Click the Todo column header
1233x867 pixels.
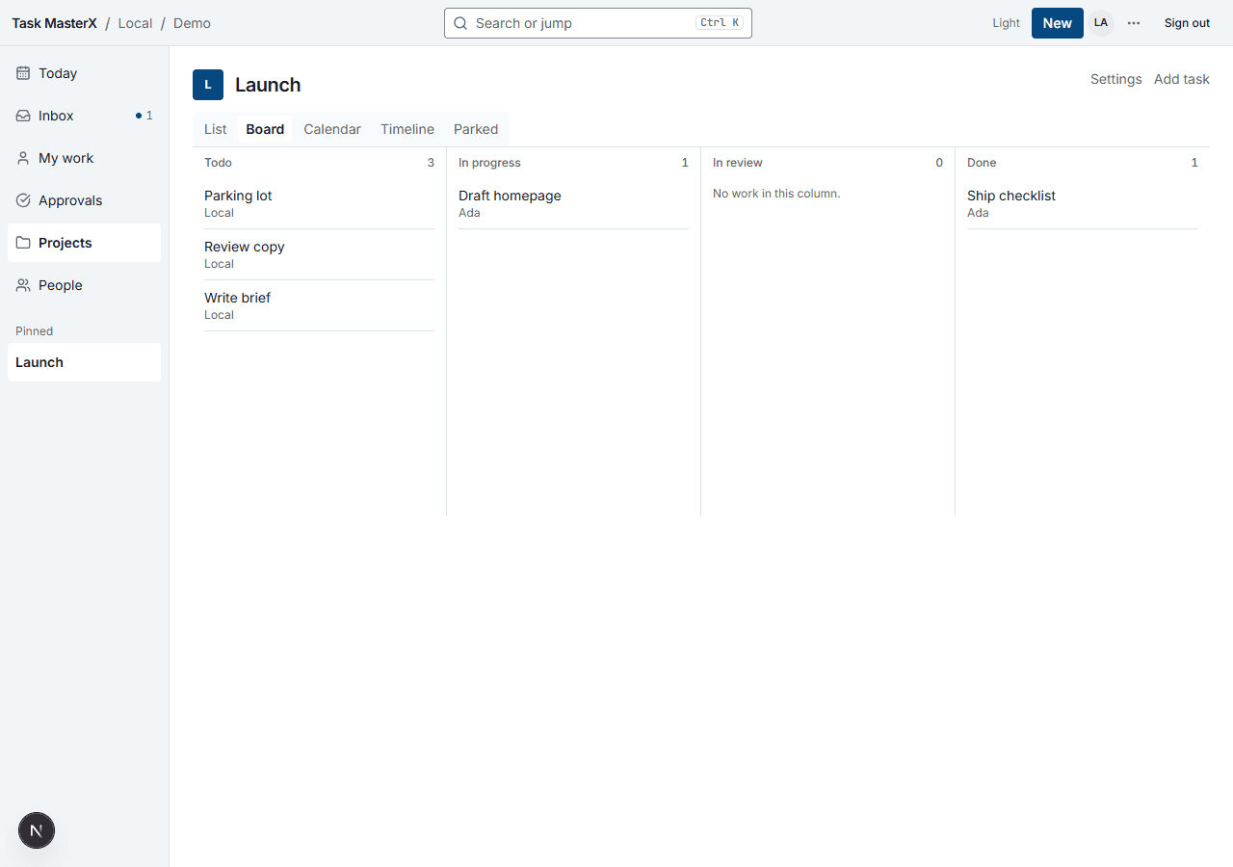pos(218,163)
